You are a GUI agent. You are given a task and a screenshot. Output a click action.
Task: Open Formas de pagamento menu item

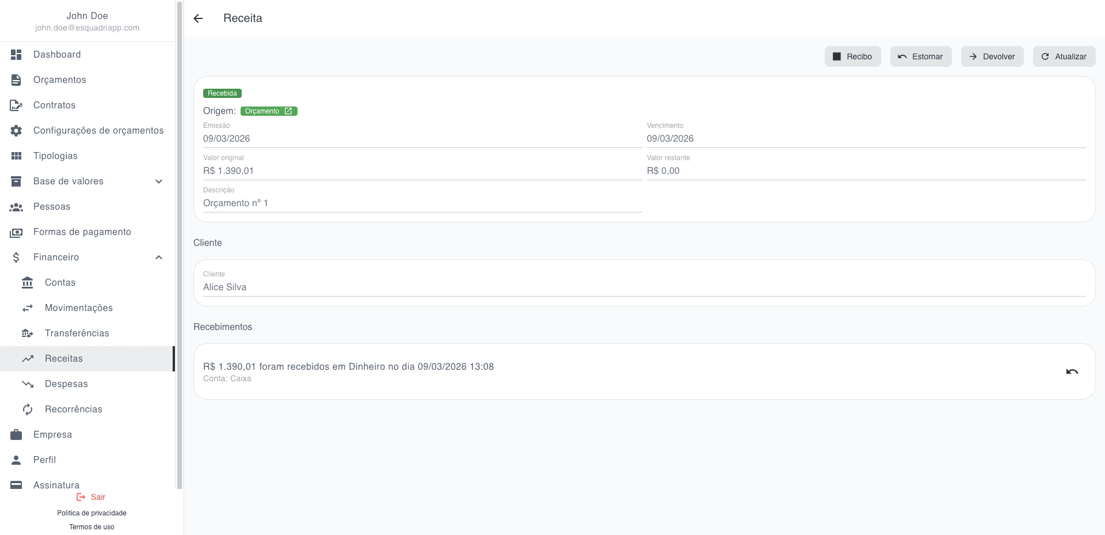click(x=86, y=232)
